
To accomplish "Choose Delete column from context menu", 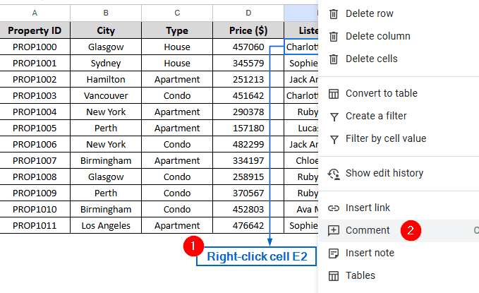I will [x=399, y=37].
